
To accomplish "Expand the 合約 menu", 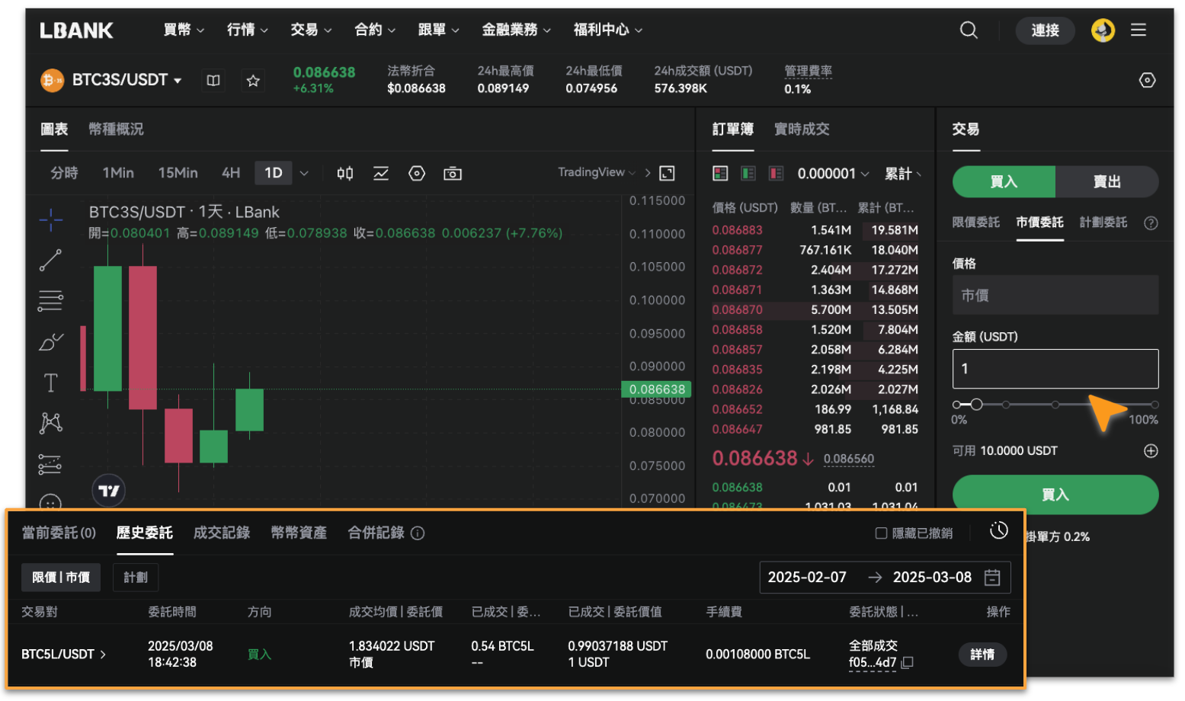I will tap(375, 30).
